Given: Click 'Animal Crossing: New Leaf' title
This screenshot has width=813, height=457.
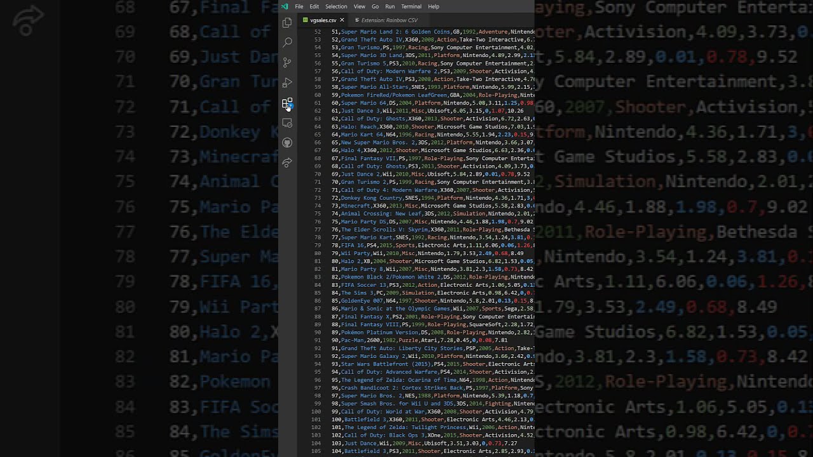Looking at the screenshot, I should tap(381, 214).
